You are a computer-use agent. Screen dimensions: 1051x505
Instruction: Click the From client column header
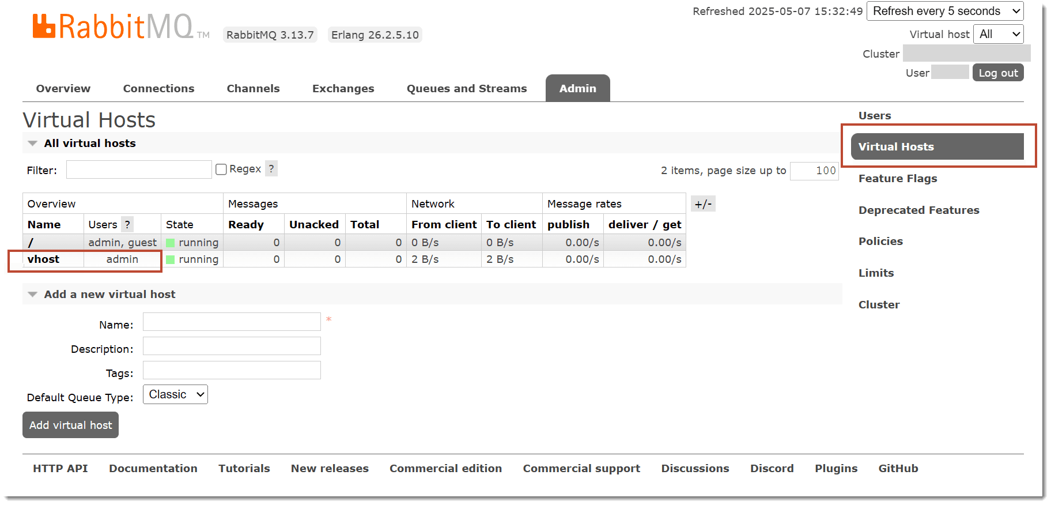(x=444, y=224)
